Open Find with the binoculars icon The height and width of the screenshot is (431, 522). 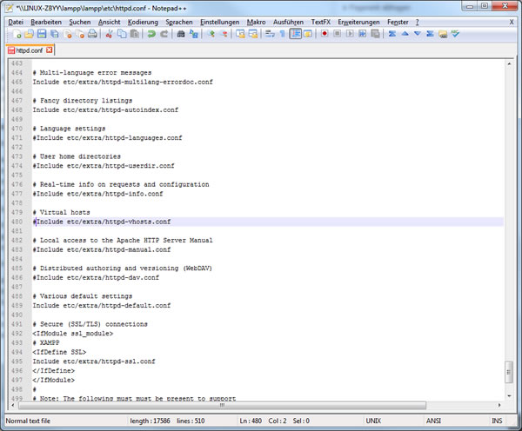[181, 35]
